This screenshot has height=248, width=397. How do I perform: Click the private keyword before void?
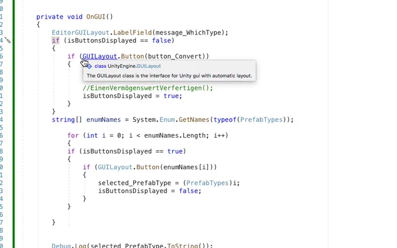(x=50, y=17)
